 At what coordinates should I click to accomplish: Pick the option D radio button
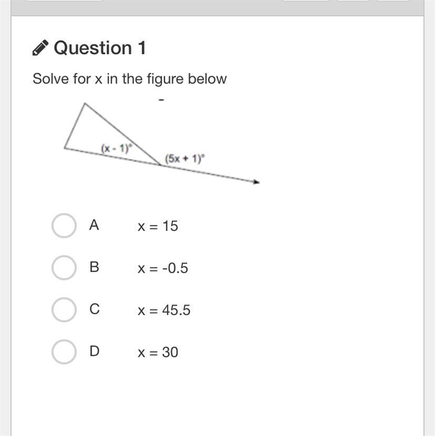[64, 352]
